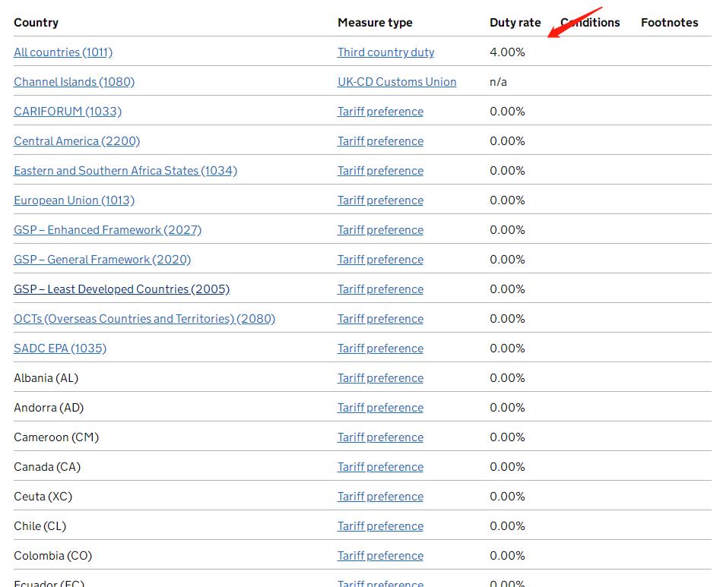Select the Canada (CA) country cell

[x=47, y=467]
